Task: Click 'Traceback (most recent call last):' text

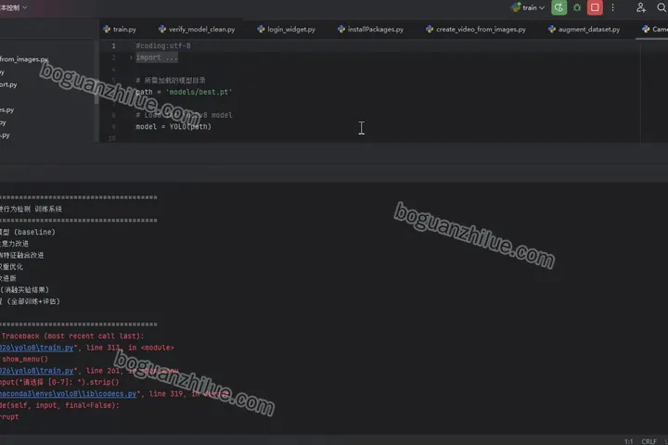Action: (x=73, y=336)
